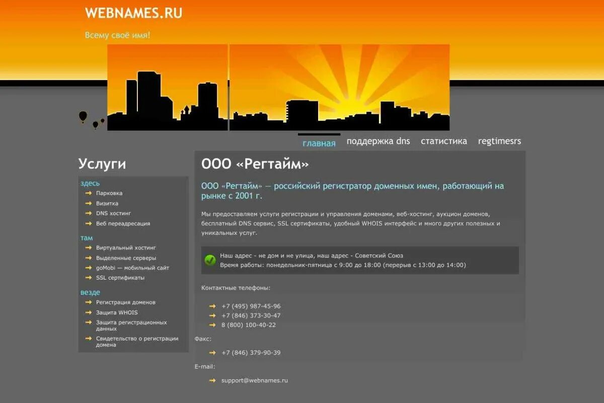
Task: Open the статистика tab
Action: (x=444, y=141)
